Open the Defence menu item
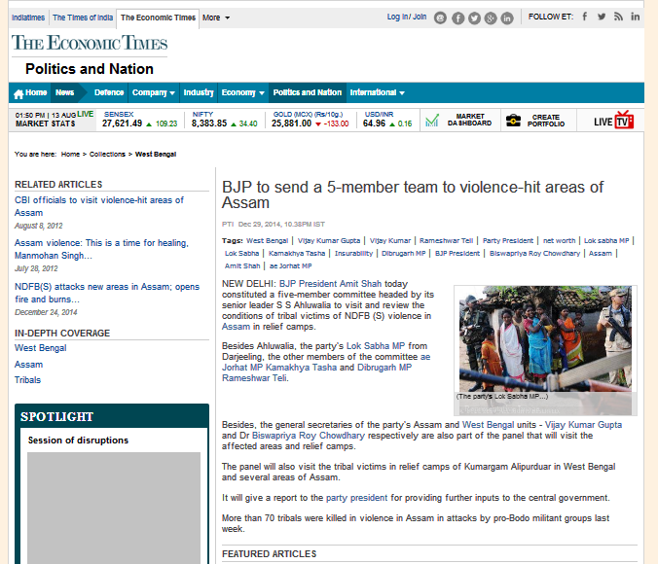The image size is (658, 564). 109,92
